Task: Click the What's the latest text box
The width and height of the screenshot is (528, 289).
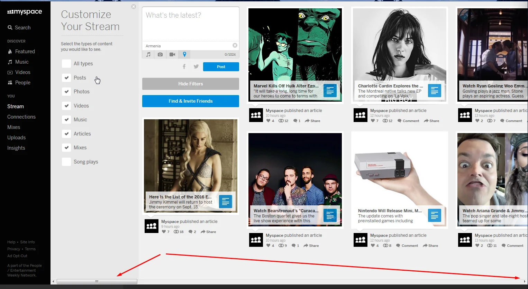Action: [191, 24]
